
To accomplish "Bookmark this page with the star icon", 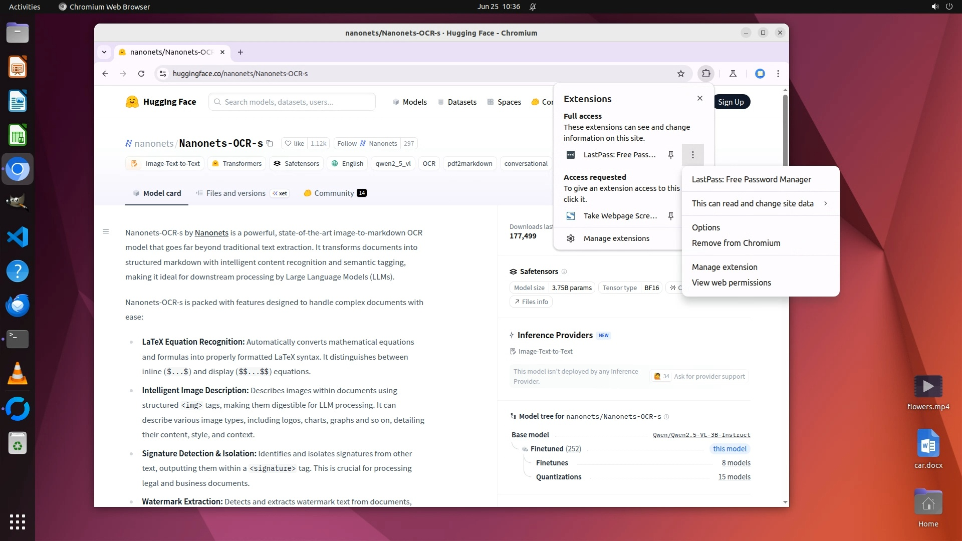I will coord(680,74).
